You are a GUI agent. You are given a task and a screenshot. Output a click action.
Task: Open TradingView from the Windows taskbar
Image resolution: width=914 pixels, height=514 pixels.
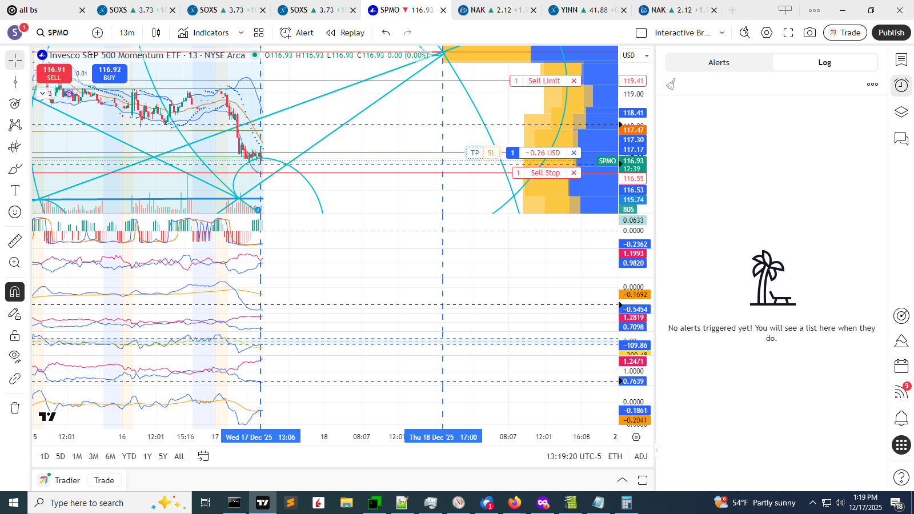point(263,503)
